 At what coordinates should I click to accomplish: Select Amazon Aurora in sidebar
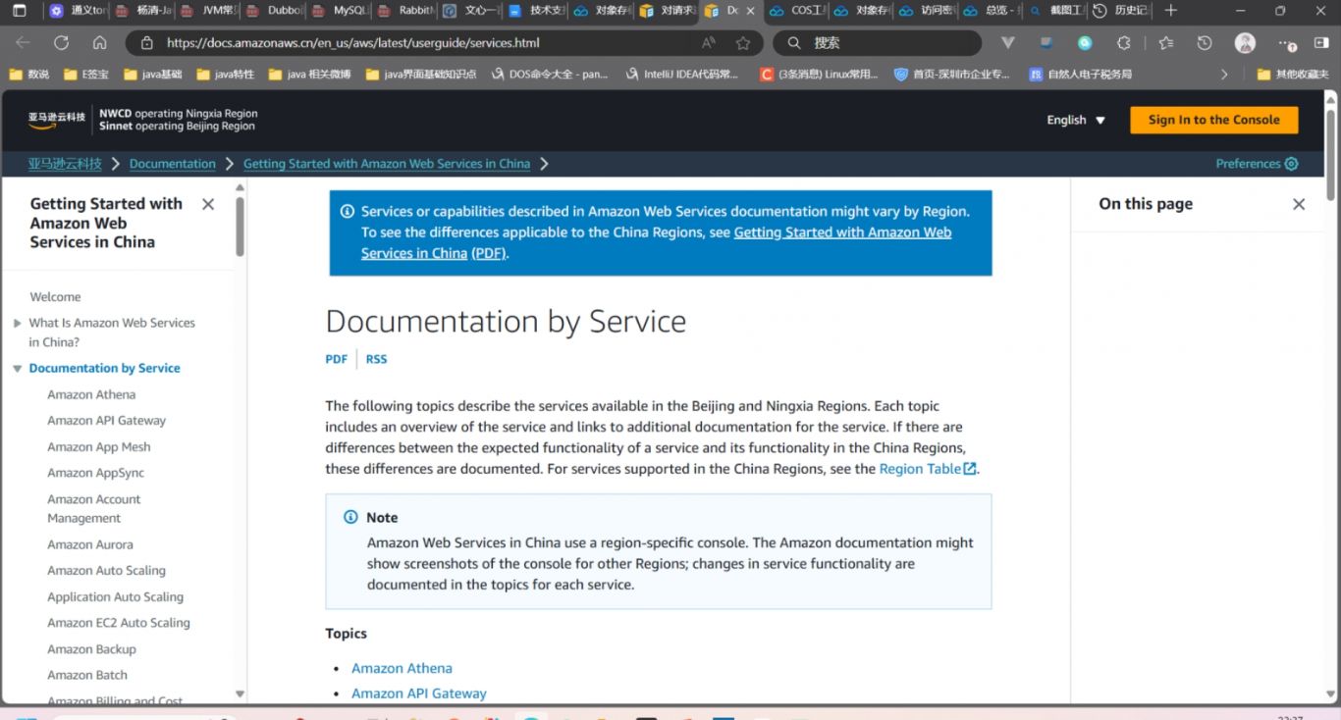pyautogui.click(x=90, y=544)
